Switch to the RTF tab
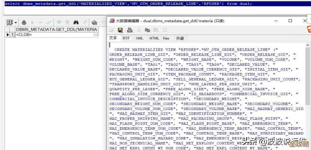311x150 pixels. point(126,38)
